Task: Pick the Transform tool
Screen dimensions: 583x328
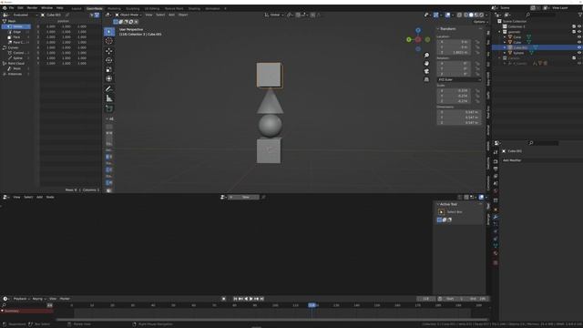Action: pos(109,78)
